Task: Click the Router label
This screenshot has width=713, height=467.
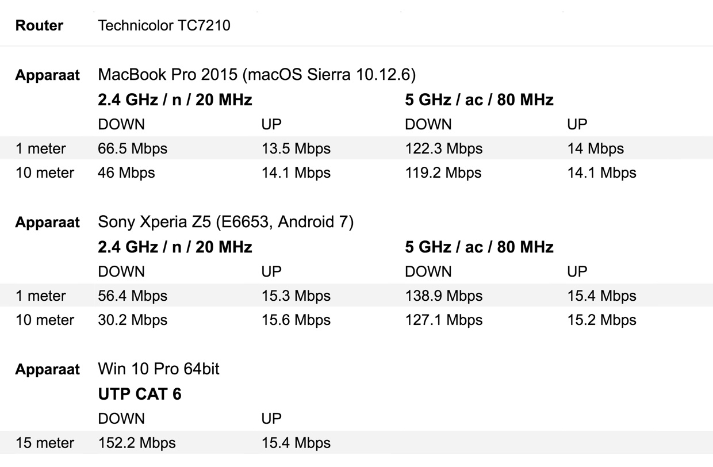Action: click(x=39, y=25)
